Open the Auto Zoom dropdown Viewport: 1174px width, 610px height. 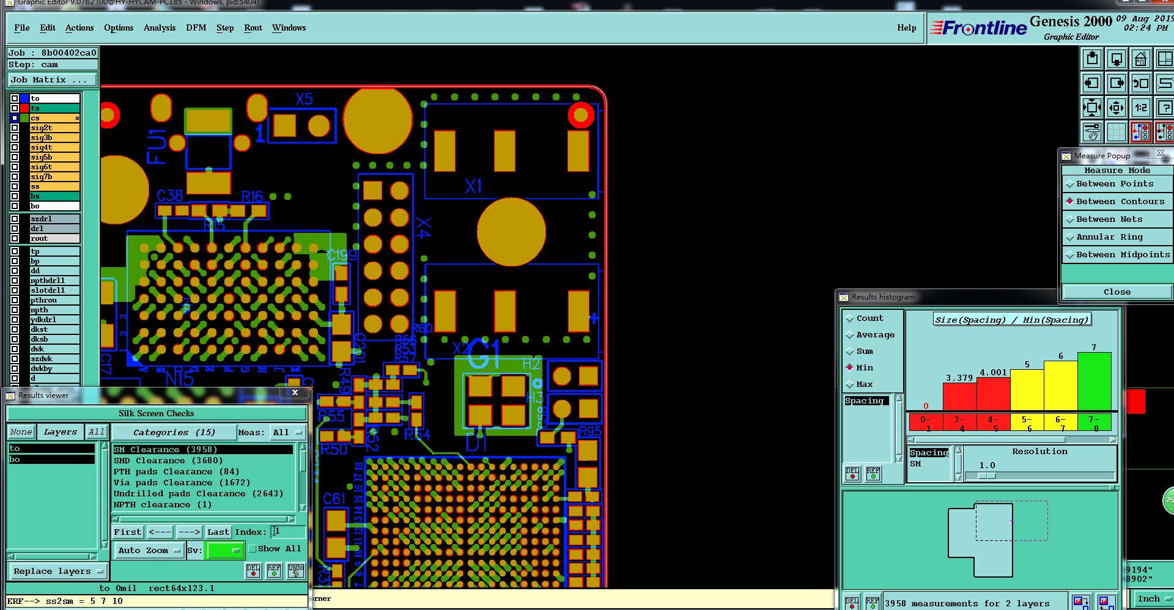pos(149,550)
